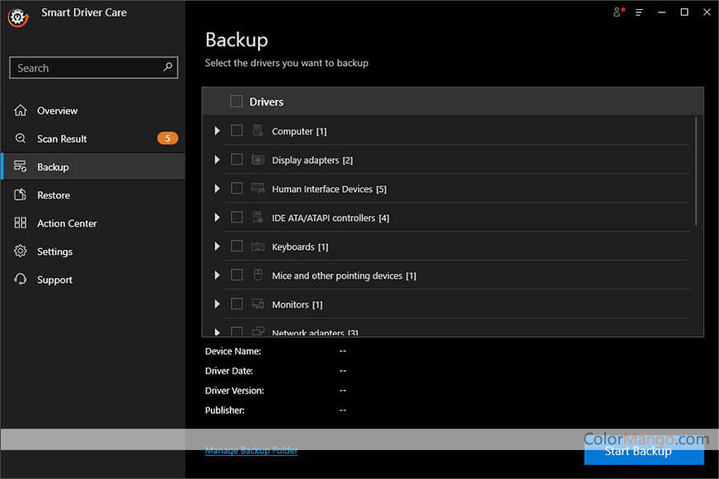Click the Support headset icon
719x479 pixels.
pyautogui.click(x=21, y=279)
